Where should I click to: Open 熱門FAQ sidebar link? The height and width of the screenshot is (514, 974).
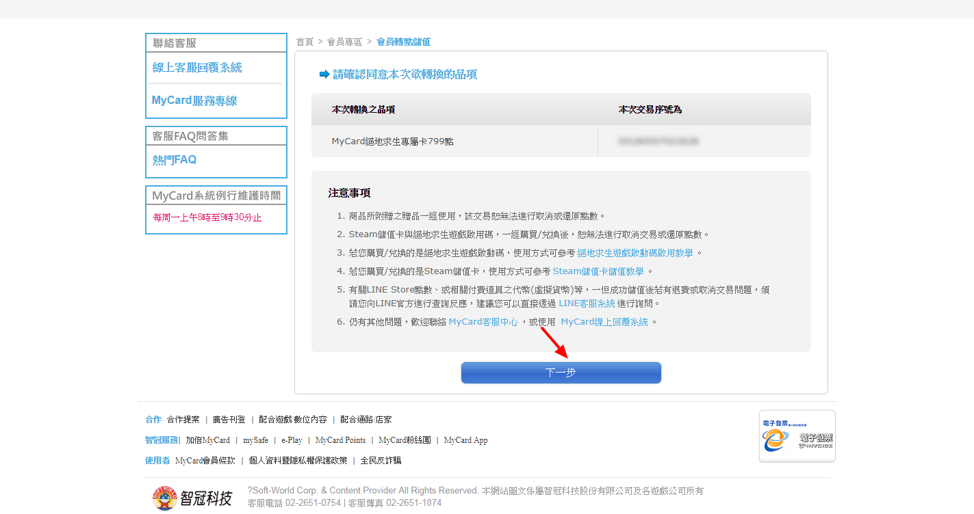coord(175,160)
